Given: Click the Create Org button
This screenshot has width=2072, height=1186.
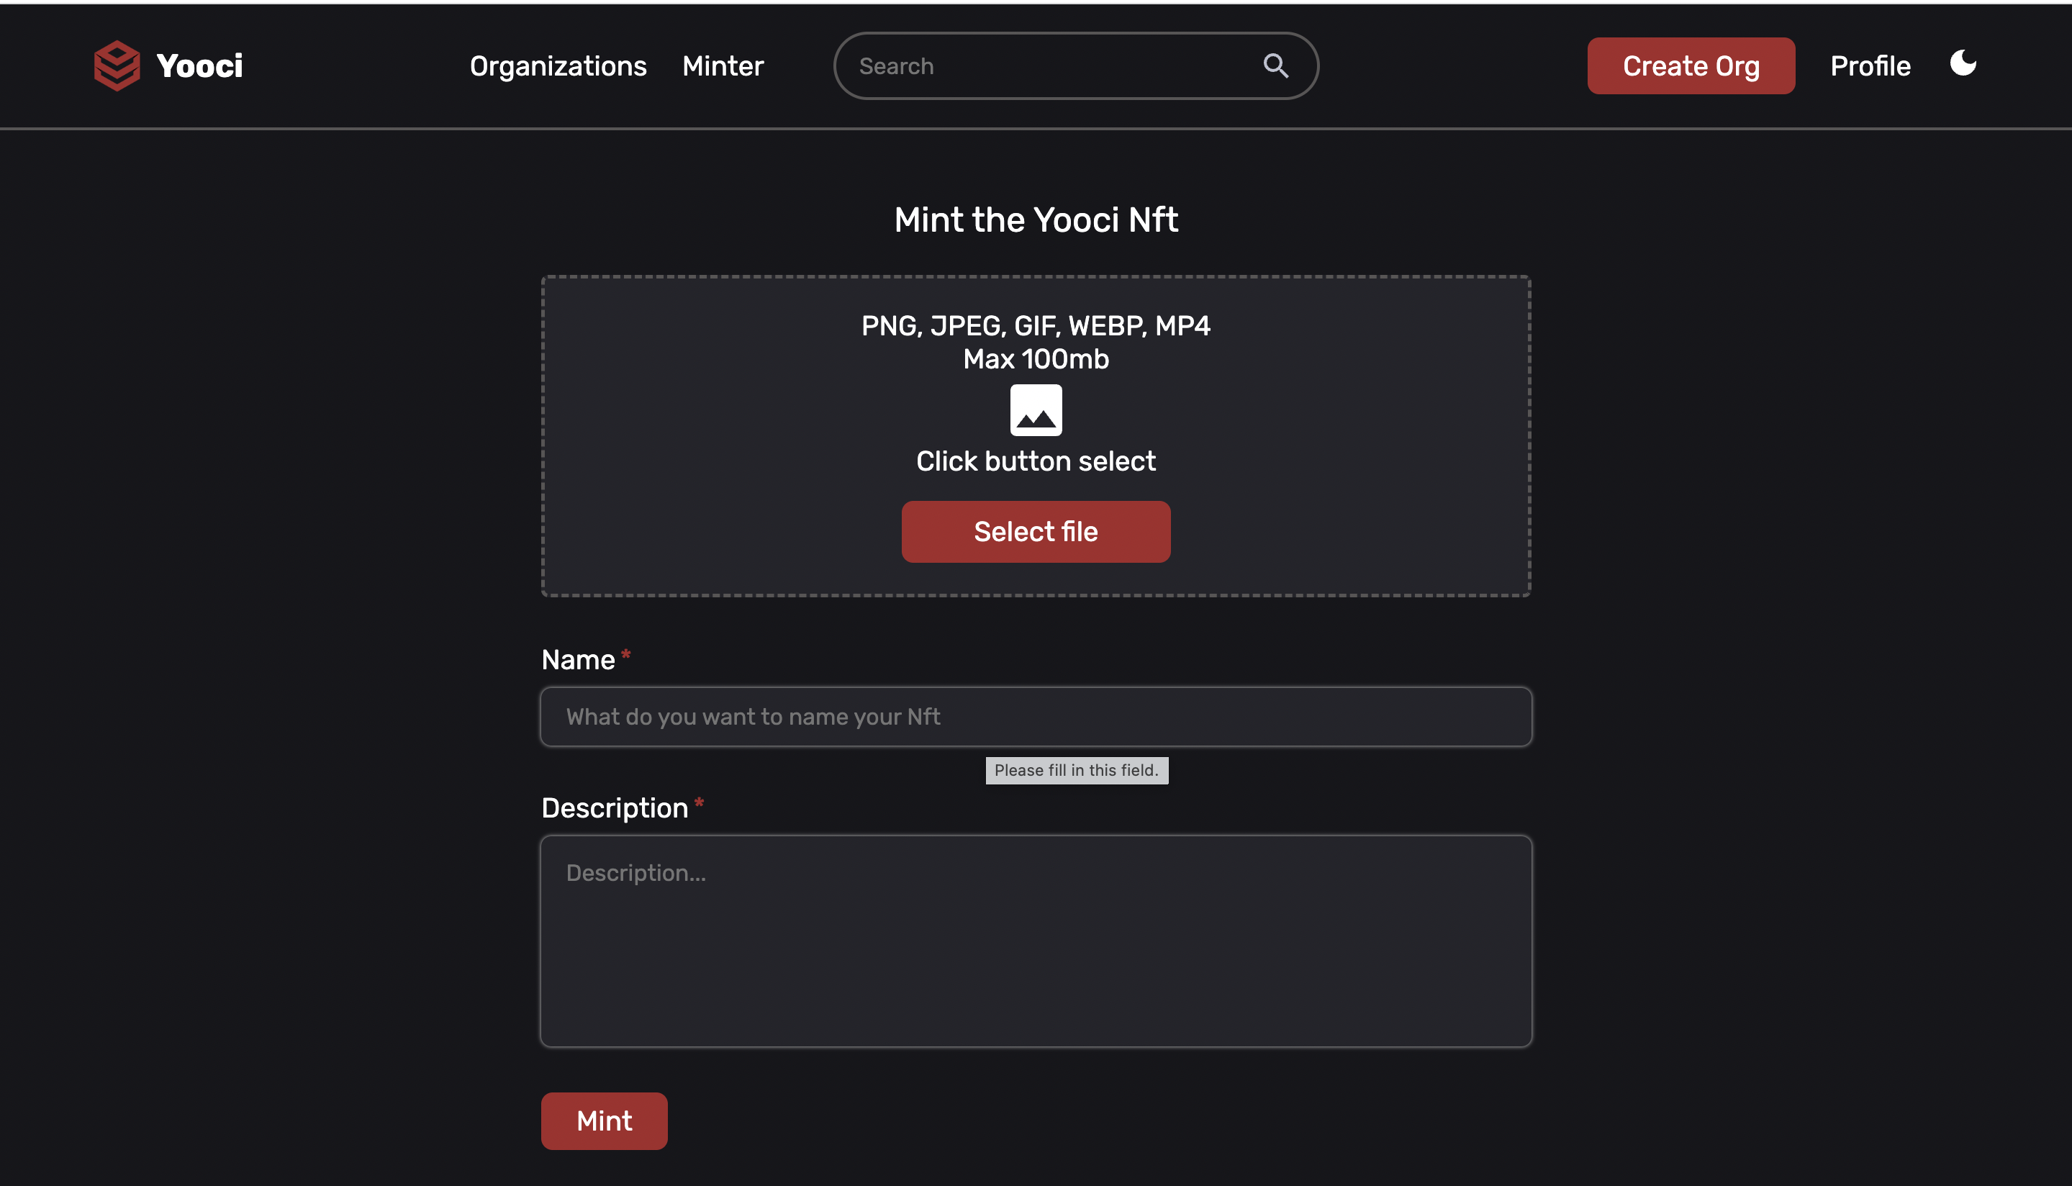Looking at the screenshot, I should [x=1691, y=66].
